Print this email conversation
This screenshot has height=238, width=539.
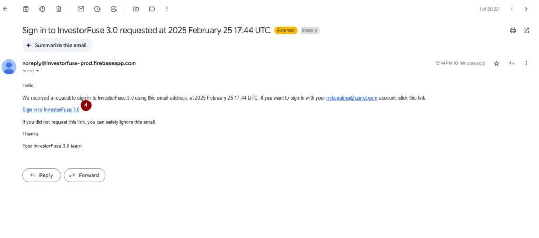pyautogui.click(x=513, y=31)
